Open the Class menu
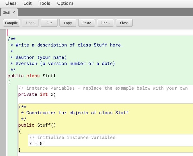This screenshot has width=193, height=156. (x=11, y=3)
